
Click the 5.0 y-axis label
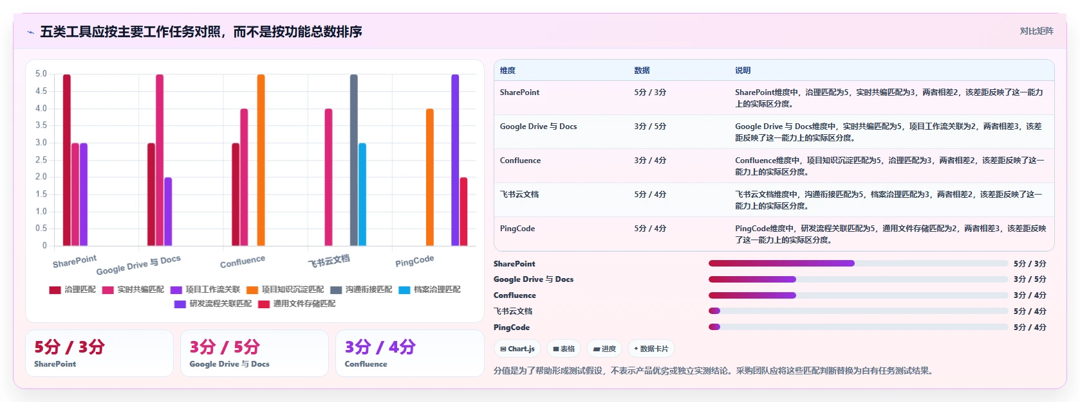tap(41, 74)
